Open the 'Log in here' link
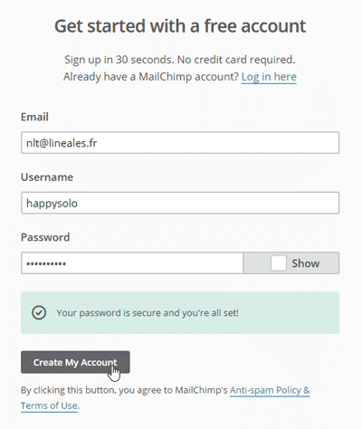Image resolution: width=362 pixels, height=429 pixels. (269, 77)
